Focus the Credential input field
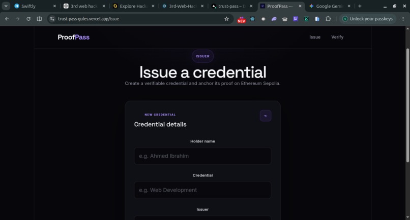410x220 pixels. 202,190
